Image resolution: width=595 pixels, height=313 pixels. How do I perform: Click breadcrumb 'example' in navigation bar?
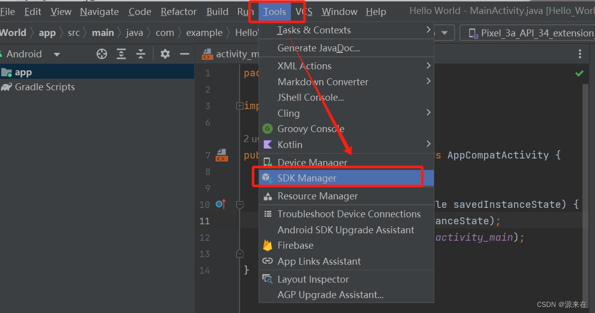coord(204,33)
